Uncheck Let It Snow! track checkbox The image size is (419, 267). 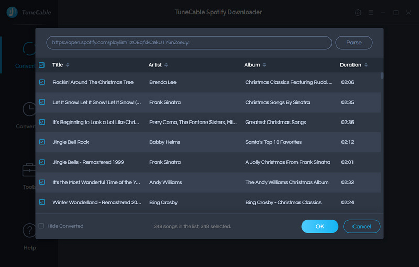[x=42, y=102]
